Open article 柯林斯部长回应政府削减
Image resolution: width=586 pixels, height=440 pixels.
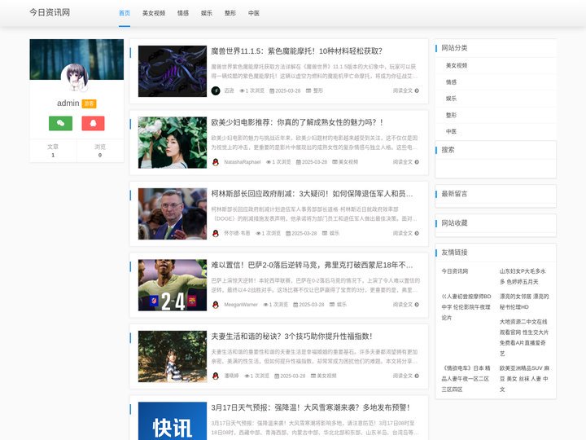coord(312,194)
